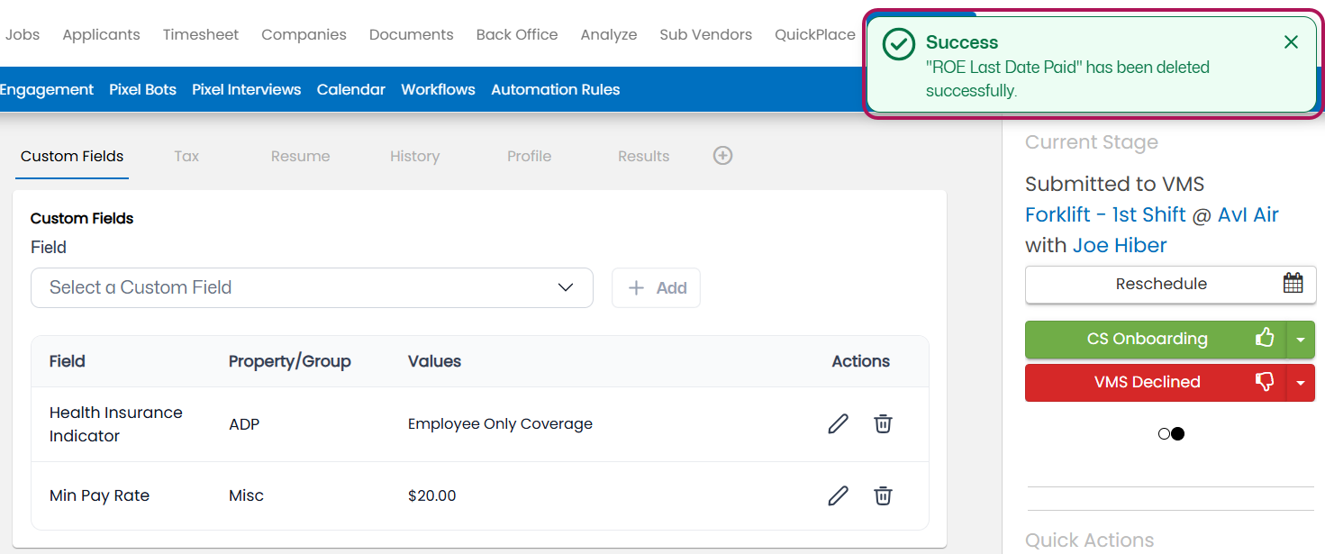This screenshot has width=1325, height=554.
Task: Switch to the Custom Fields tab
Action: [x=72, y=156]
